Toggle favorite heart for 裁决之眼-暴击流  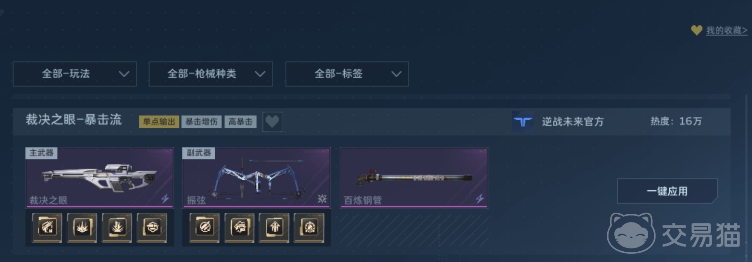272,122
